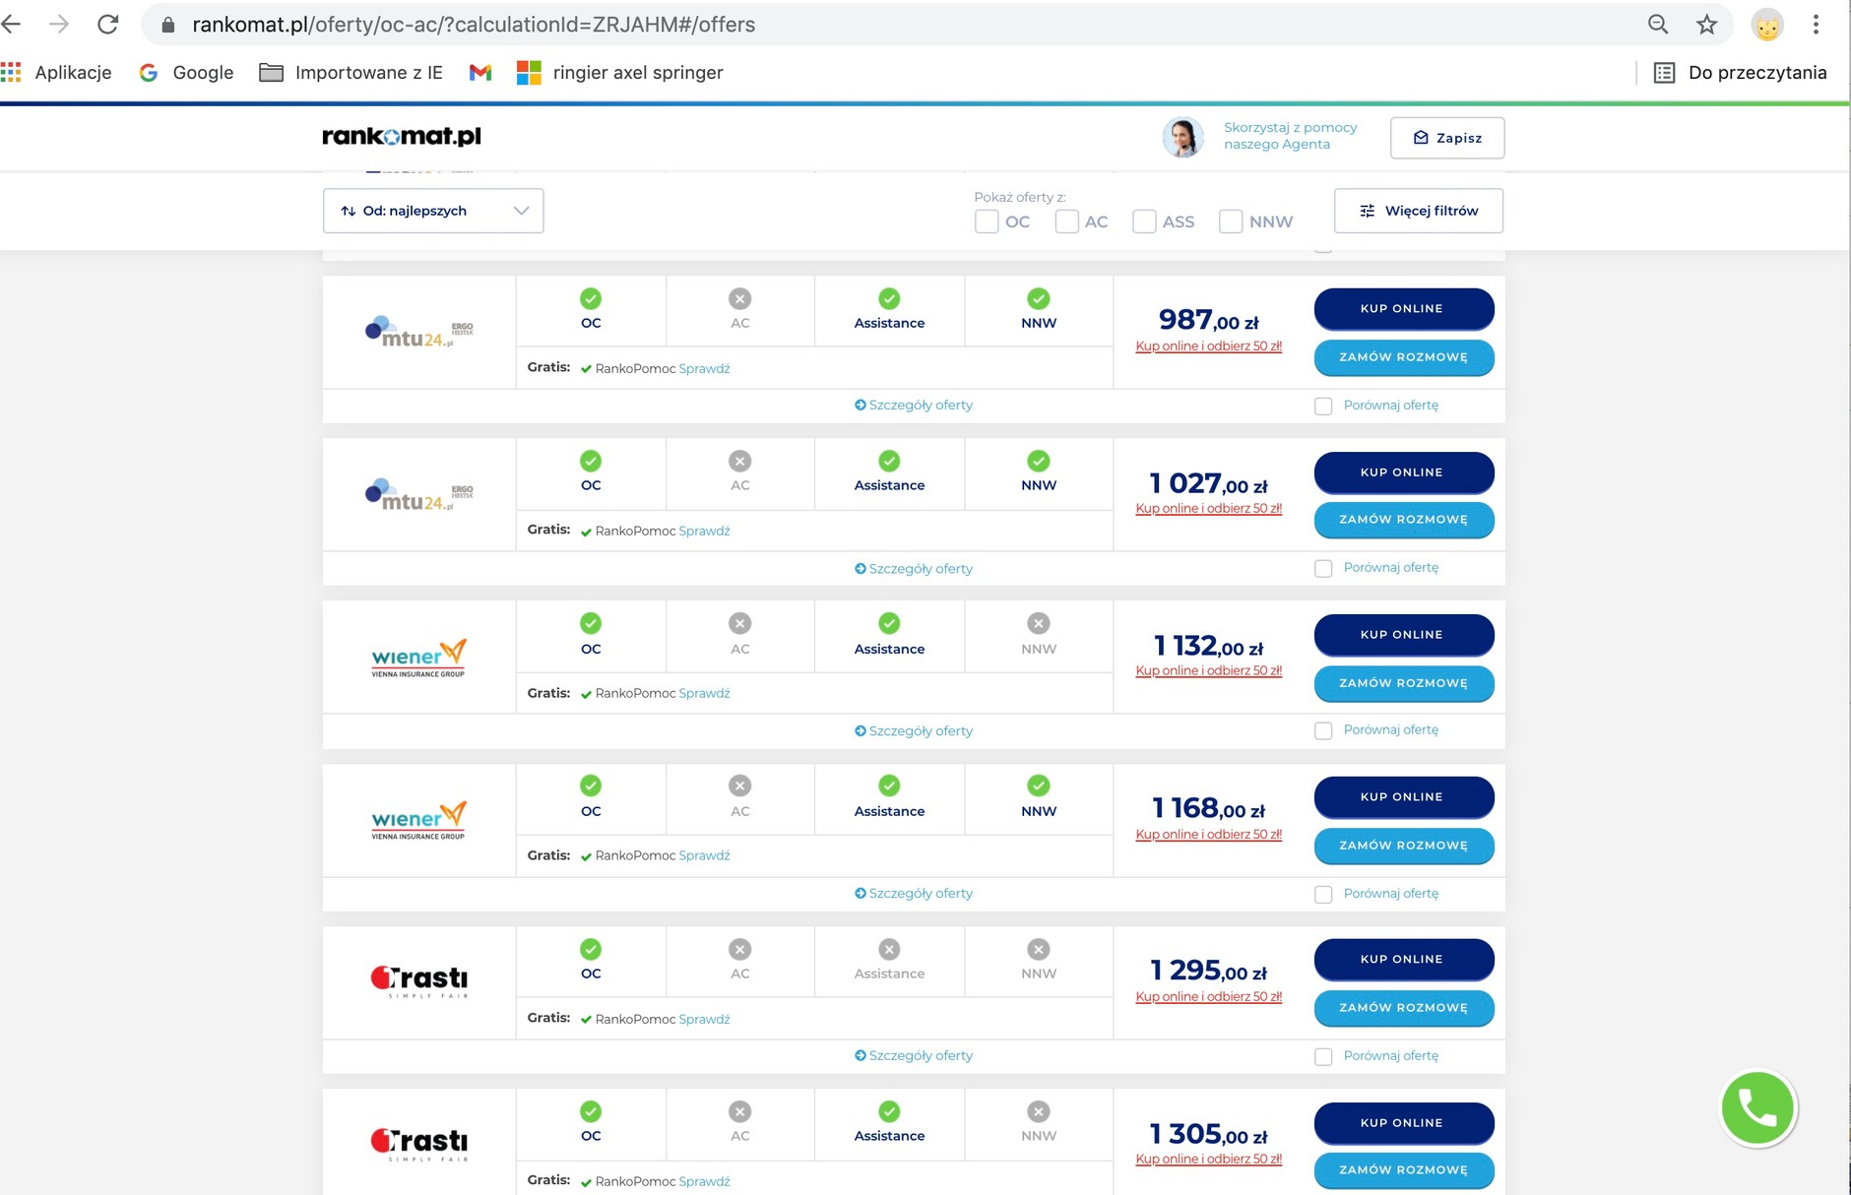Click the browser address bar URL
The width and height of the screenshot is (1851, 1195).
click(x=473, y=25)
